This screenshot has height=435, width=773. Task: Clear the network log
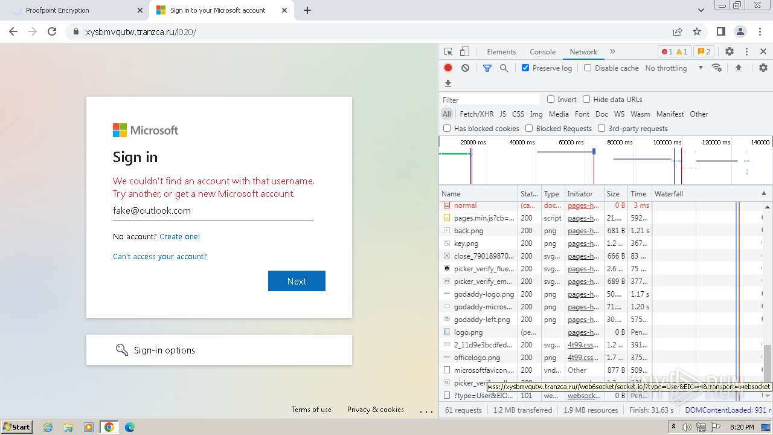pos(465,68)
